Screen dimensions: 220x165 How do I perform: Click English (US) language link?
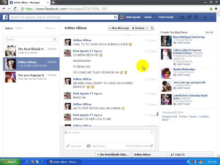point(170,116)
